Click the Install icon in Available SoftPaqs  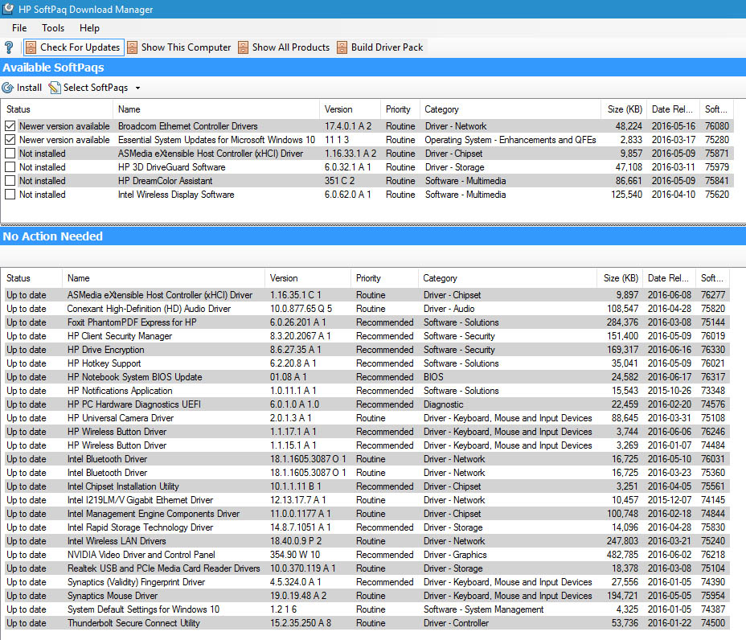[8, 88]
